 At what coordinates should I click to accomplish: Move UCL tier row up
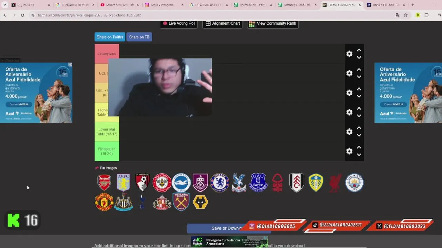pyautogui.click(x=359, y=69)
